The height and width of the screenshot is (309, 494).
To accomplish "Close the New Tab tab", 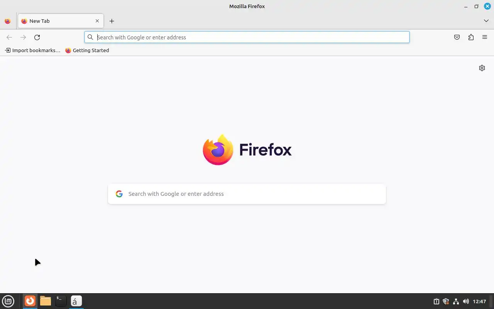I will tap(97, 21).
